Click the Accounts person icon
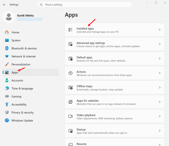The width and height of the screenshot is (169, 146). pos(7,80)
